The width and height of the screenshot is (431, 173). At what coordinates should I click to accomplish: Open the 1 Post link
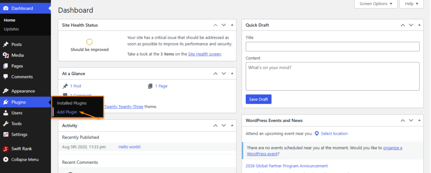(76, 86)
